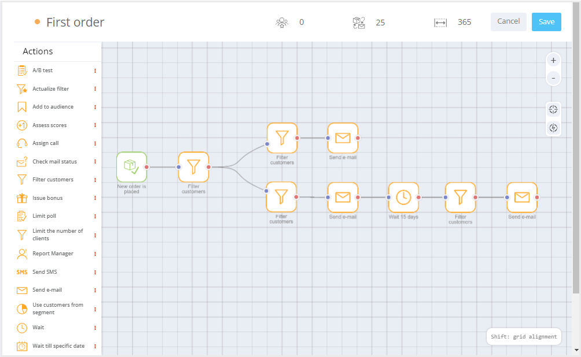Image resolution: width=581 pixels, height=357 pixels.
Task: Select the Issue bonus gift icon
Action: 22,198
